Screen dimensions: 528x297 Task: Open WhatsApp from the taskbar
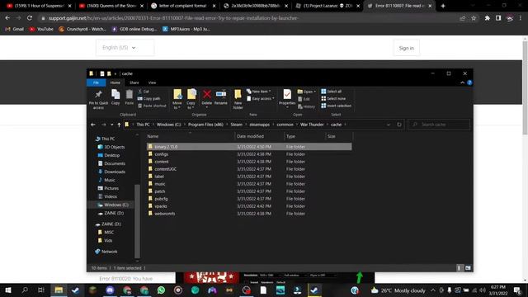click(161, 290)
